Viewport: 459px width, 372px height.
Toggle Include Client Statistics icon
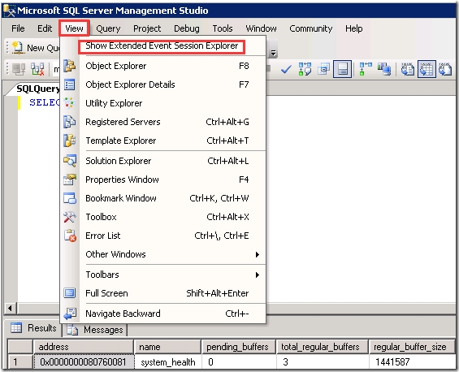pos(384,69)
